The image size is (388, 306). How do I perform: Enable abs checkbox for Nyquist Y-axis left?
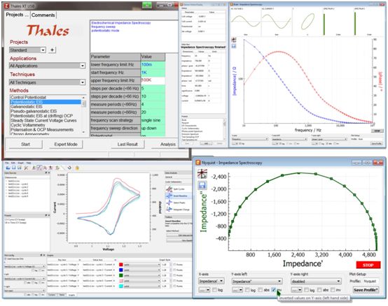coord(261,290)
